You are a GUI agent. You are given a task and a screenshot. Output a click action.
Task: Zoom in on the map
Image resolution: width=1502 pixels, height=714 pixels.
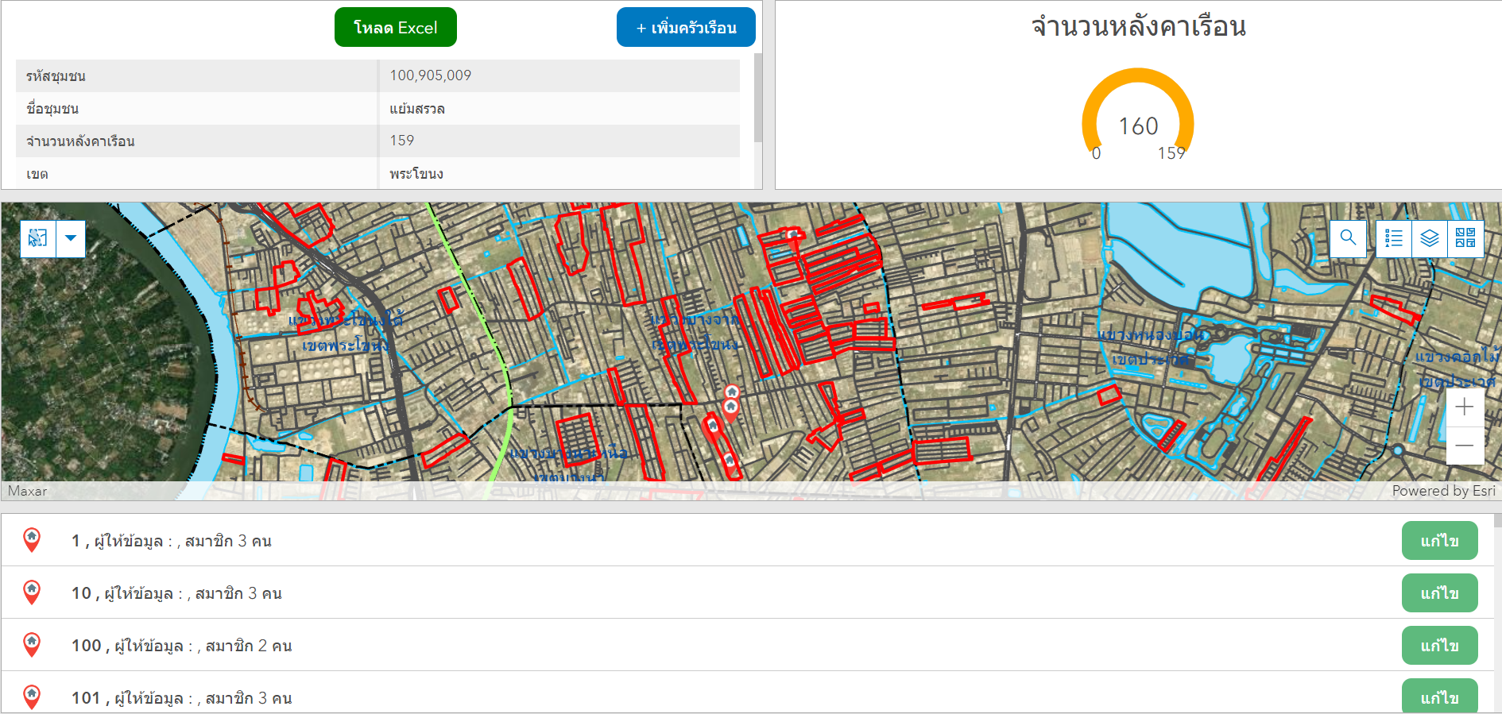(1464, 407)
